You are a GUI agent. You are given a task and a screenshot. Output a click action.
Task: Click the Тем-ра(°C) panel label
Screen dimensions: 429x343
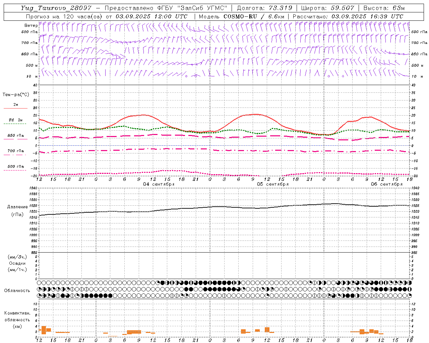coord(16,95)
